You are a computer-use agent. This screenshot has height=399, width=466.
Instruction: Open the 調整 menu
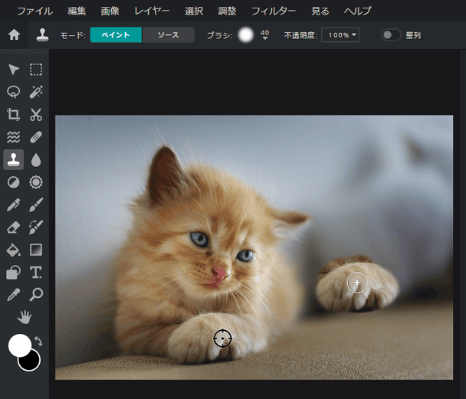[x=227, y=11]
